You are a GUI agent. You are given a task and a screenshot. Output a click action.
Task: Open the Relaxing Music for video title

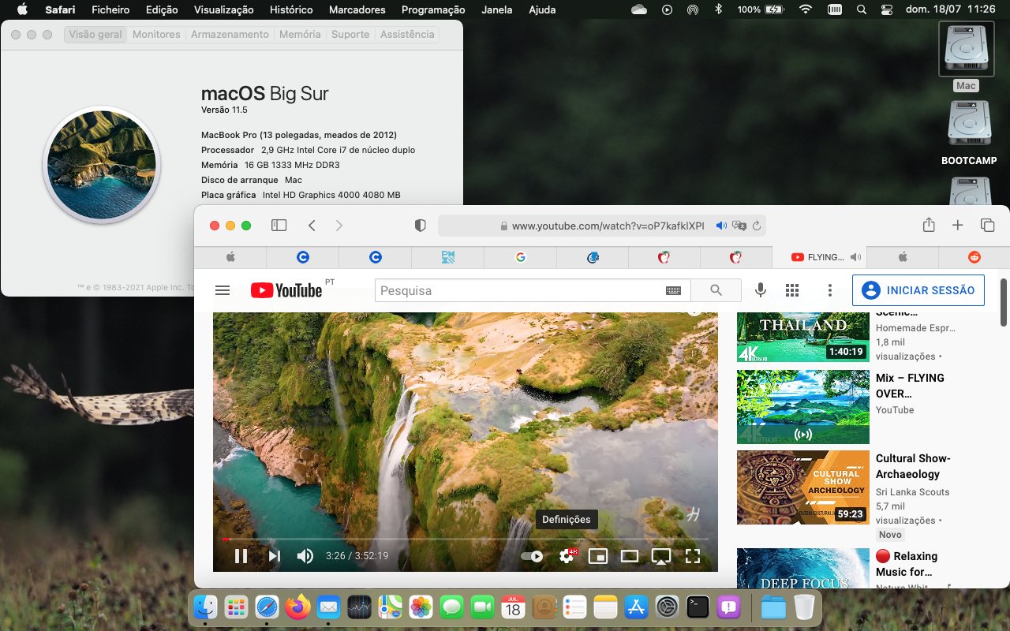(907, 564)
